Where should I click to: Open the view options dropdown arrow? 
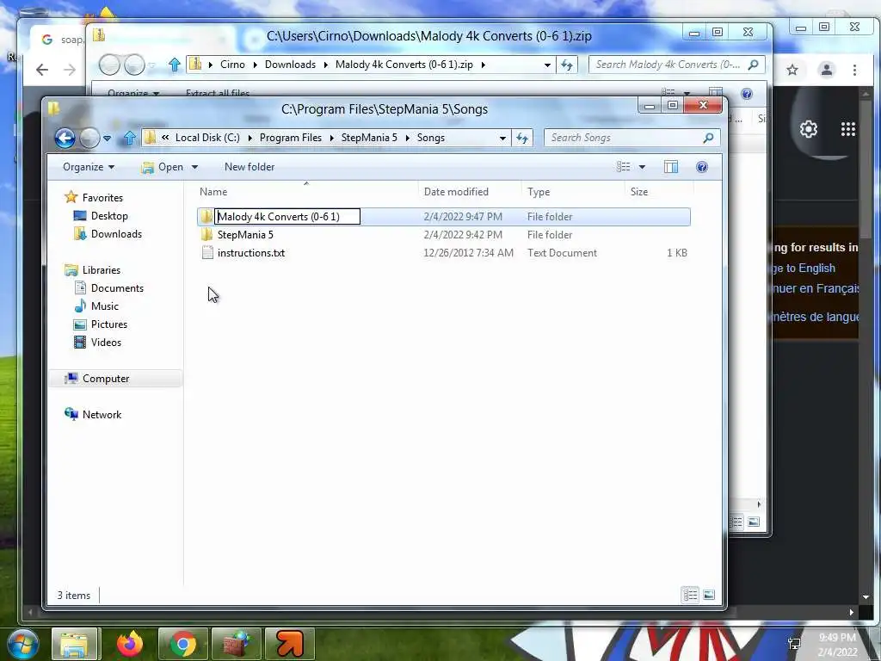pos(642,167)
